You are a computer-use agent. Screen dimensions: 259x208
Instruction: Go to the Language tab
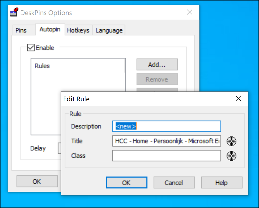(109, 31)
